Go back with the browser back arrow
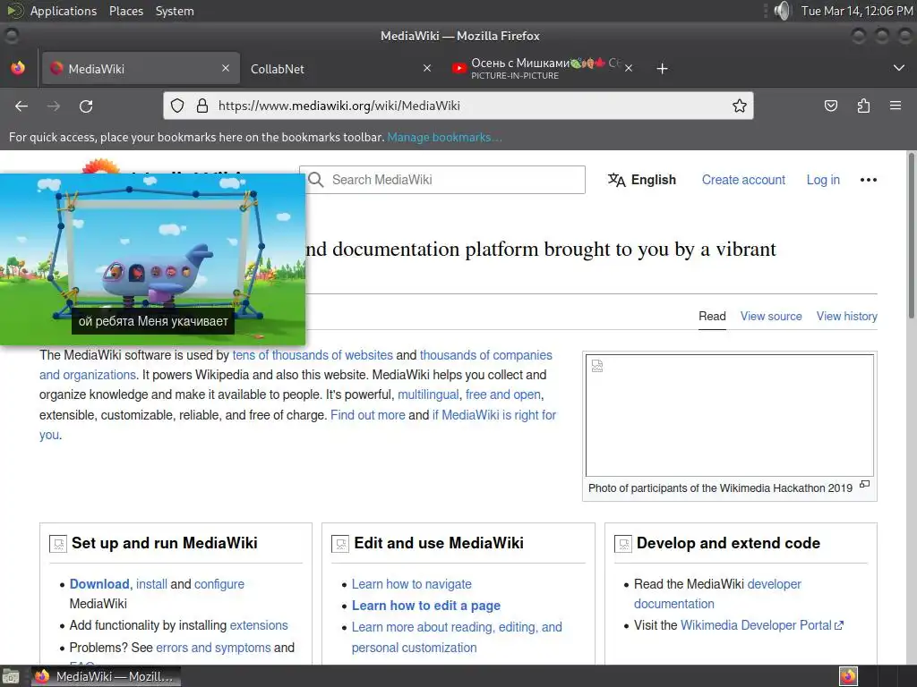This screenshot has width=917, height=687. (21, 106)
